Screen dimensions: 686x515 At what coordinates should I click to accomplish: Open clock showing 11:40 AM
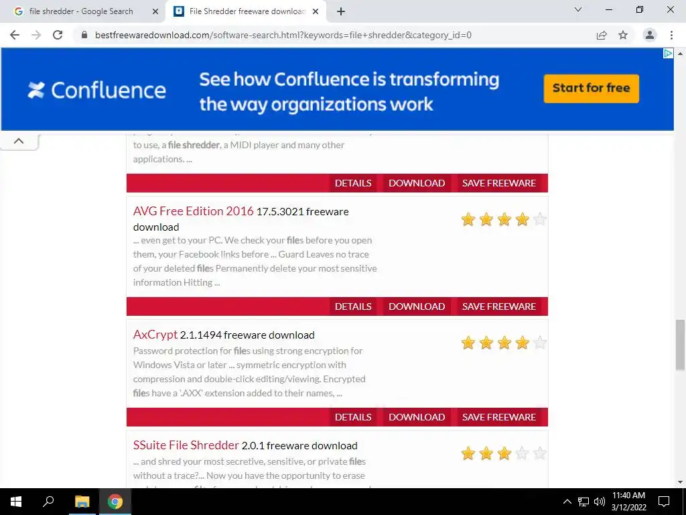[x=628, y=502]
